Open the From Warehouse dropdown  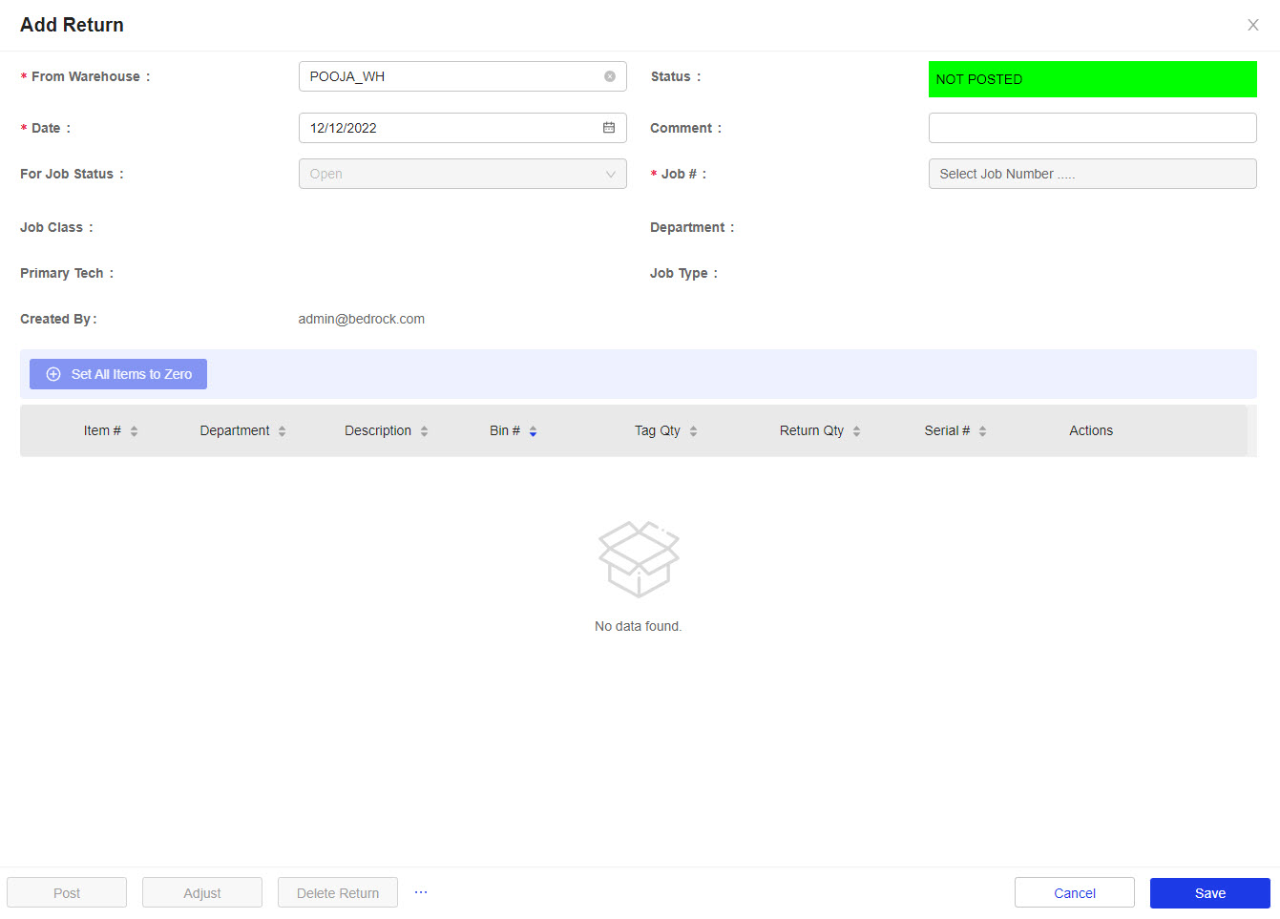click(x=449, y=76)
